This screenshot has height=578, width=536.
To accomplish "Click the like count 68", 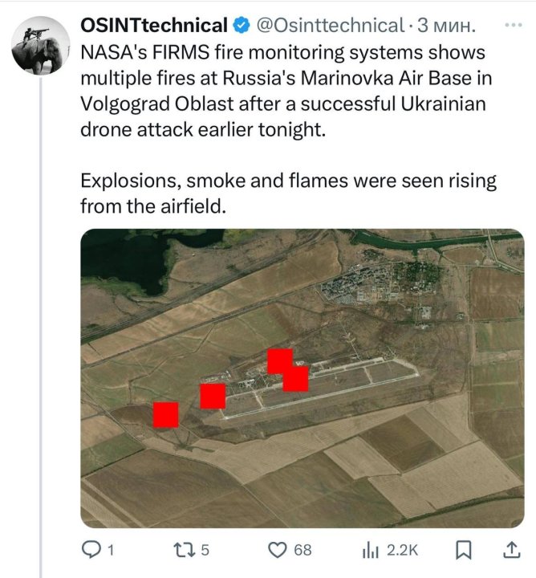I will 303,550.
